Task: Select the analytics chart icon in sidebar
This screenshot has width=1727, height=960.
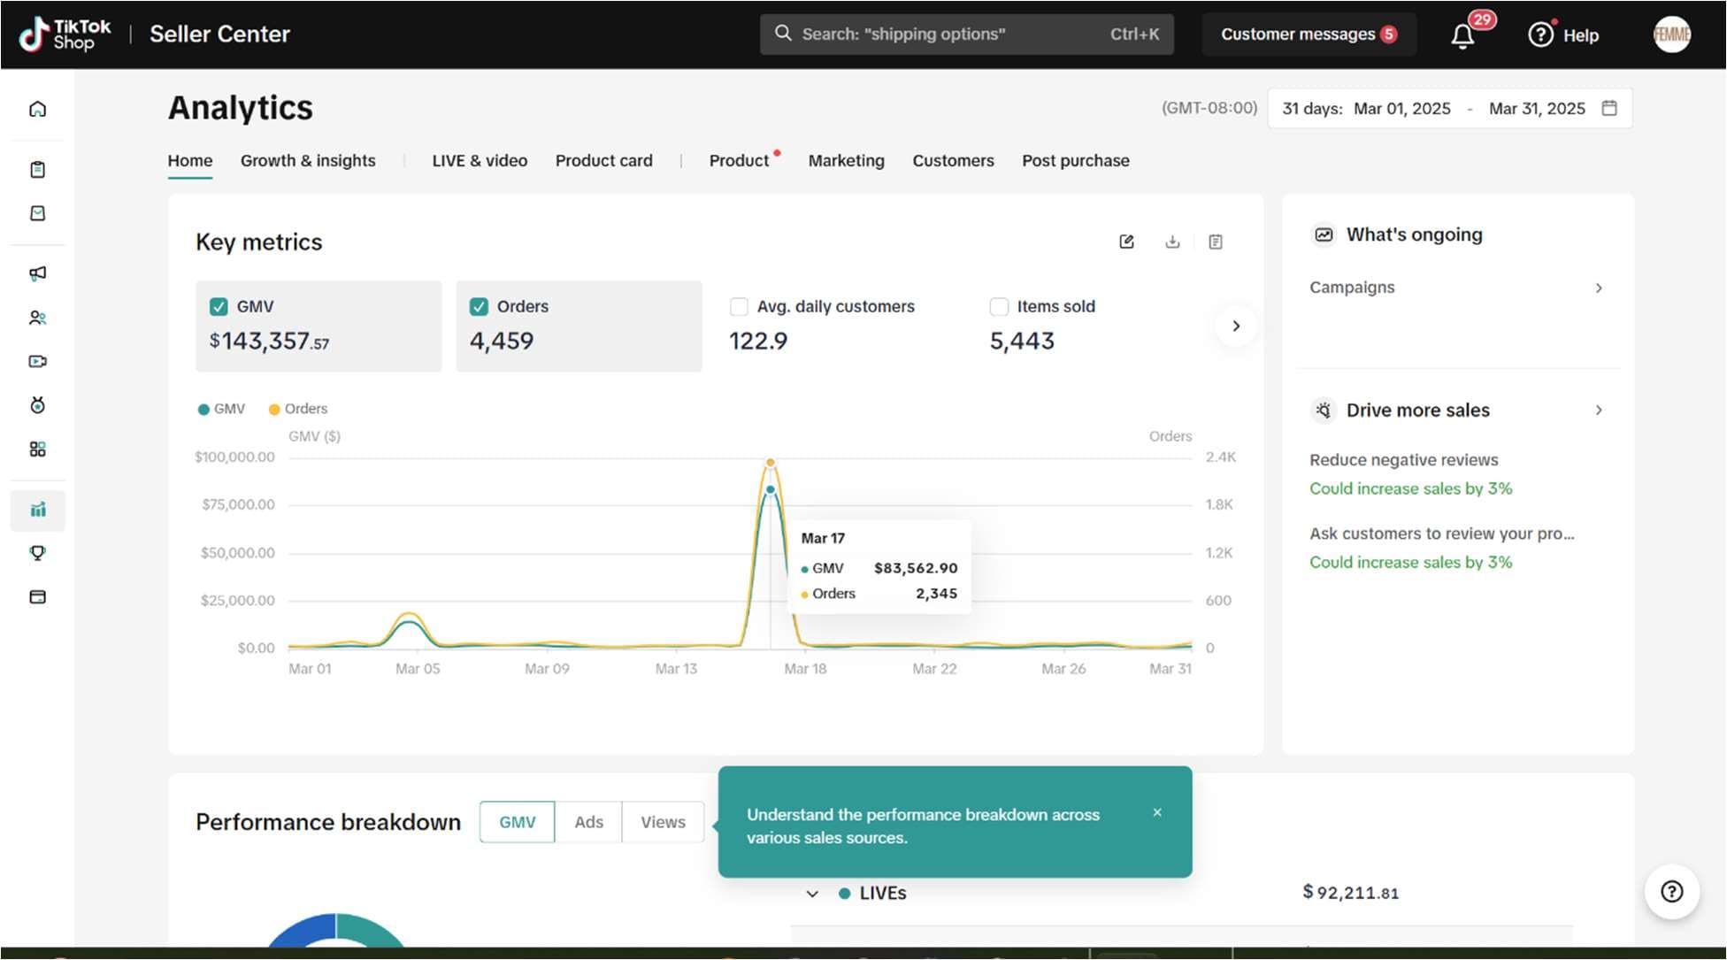Action: click(37, 510)
